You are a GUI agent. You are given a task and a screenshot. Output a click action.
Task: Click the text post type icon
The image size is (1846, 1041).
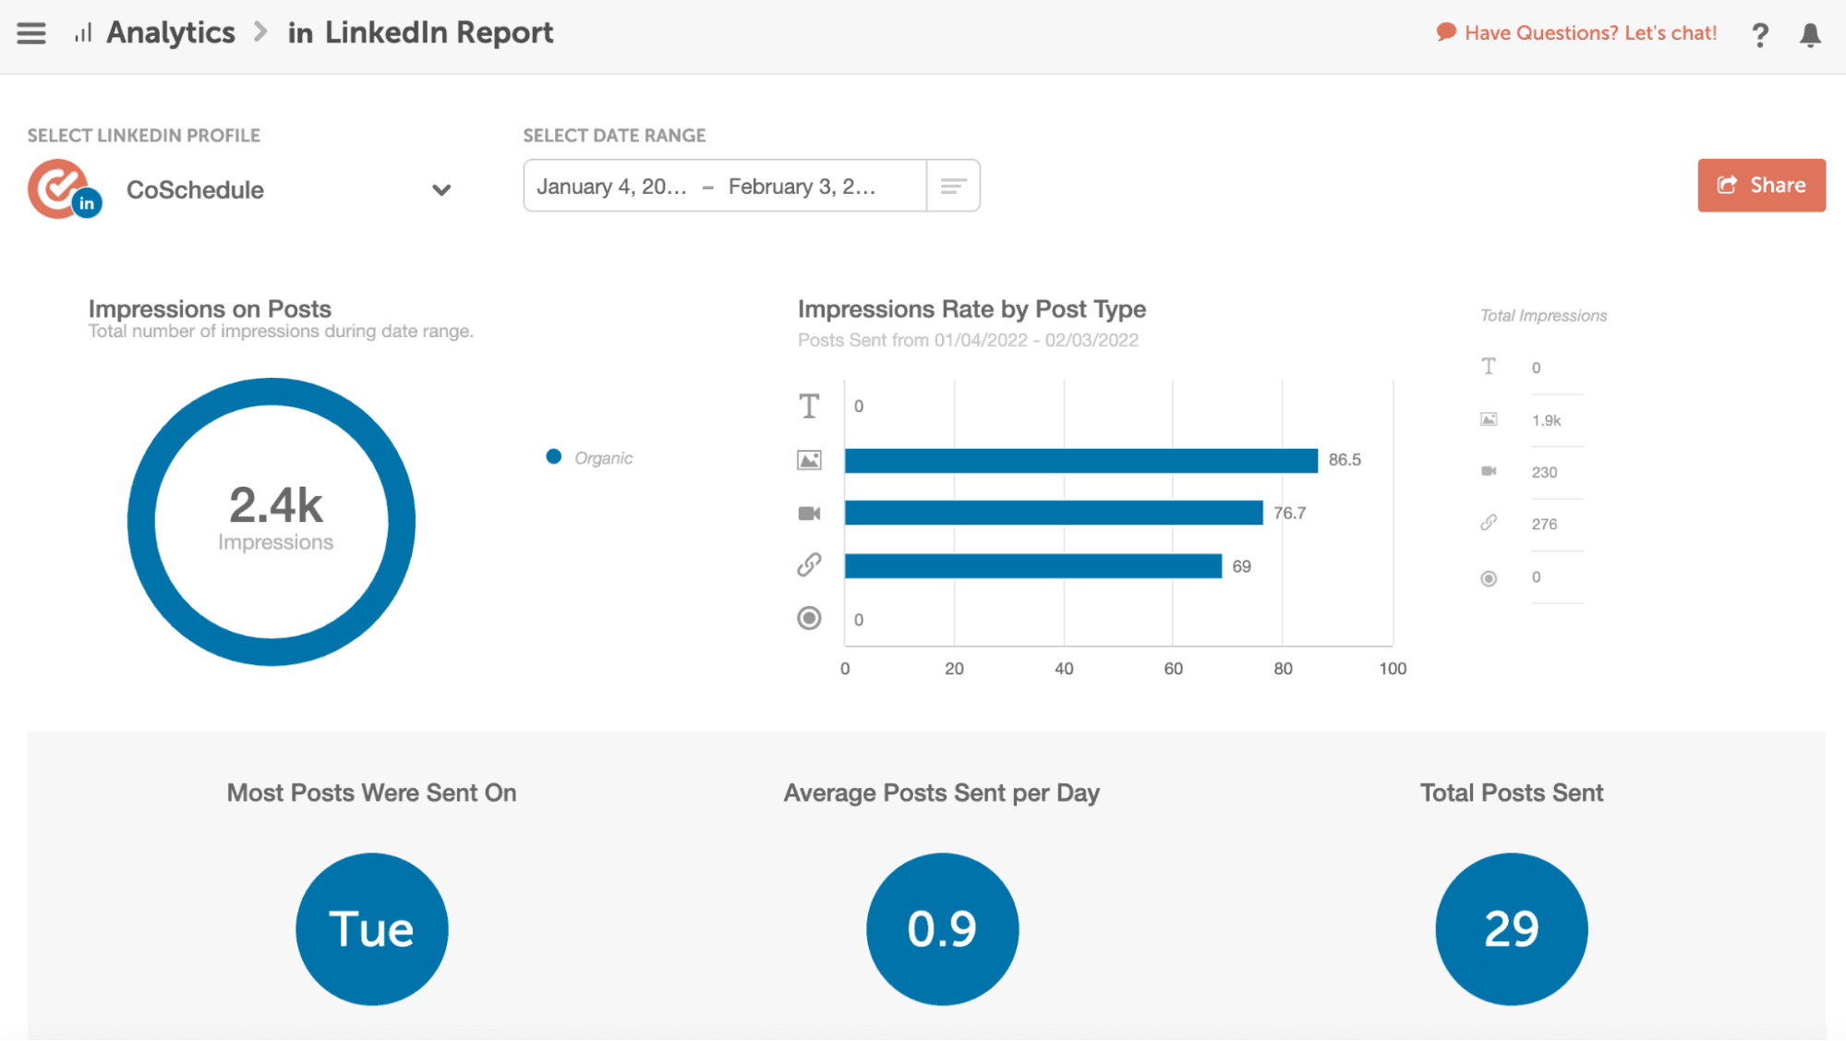809,406
